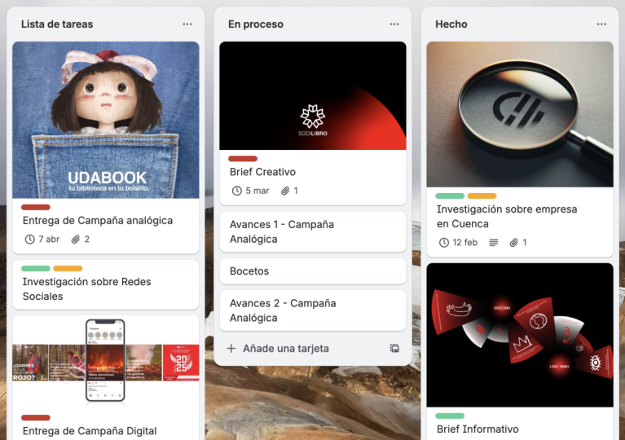Click the UDABOOK cover image
This screenshot has height=440, width=625.
pyautogui.click(x=106, y=120)
